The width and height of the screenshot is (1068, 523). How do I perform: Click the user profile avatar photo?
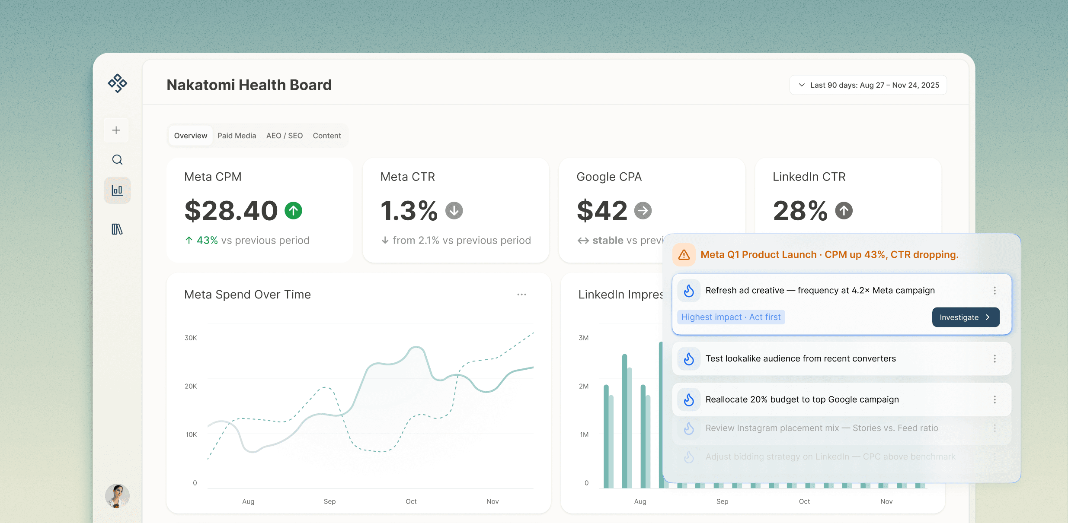[117, 496]
